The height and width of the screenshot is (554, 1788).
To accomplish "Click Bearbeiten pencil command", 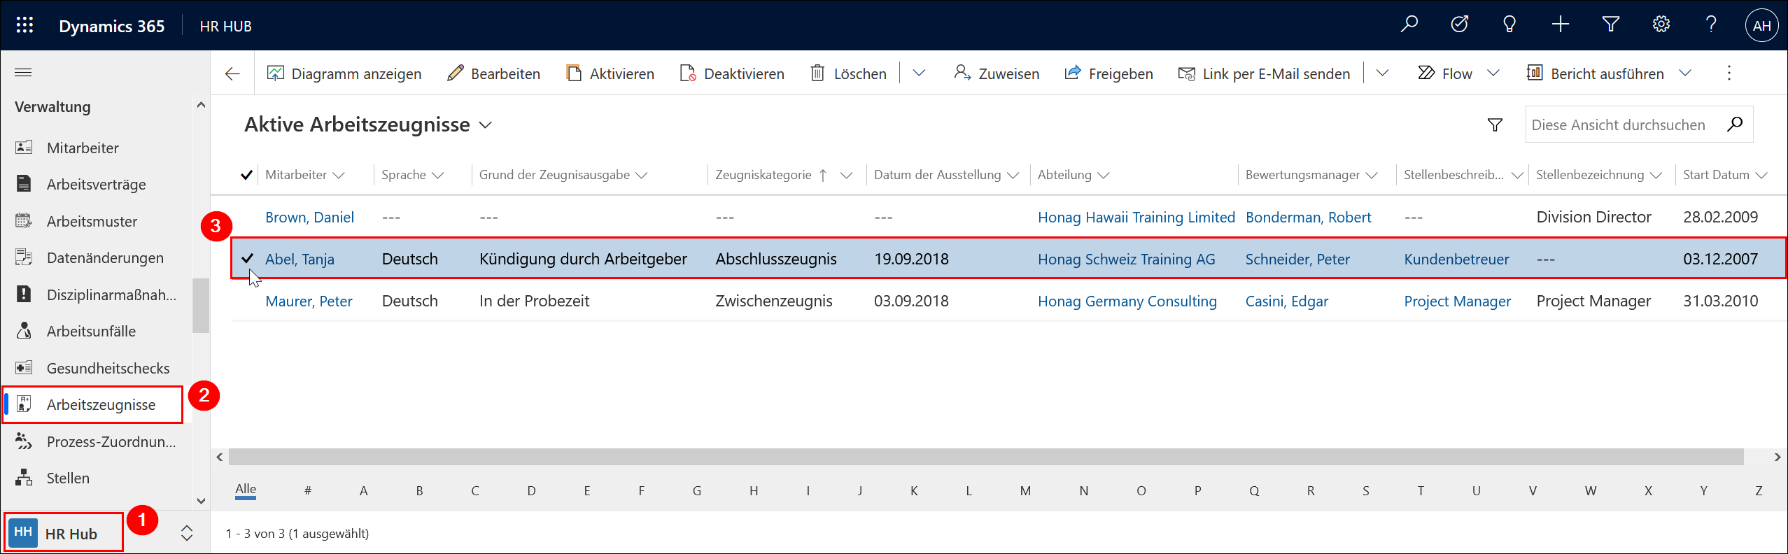I will (493, 73).
